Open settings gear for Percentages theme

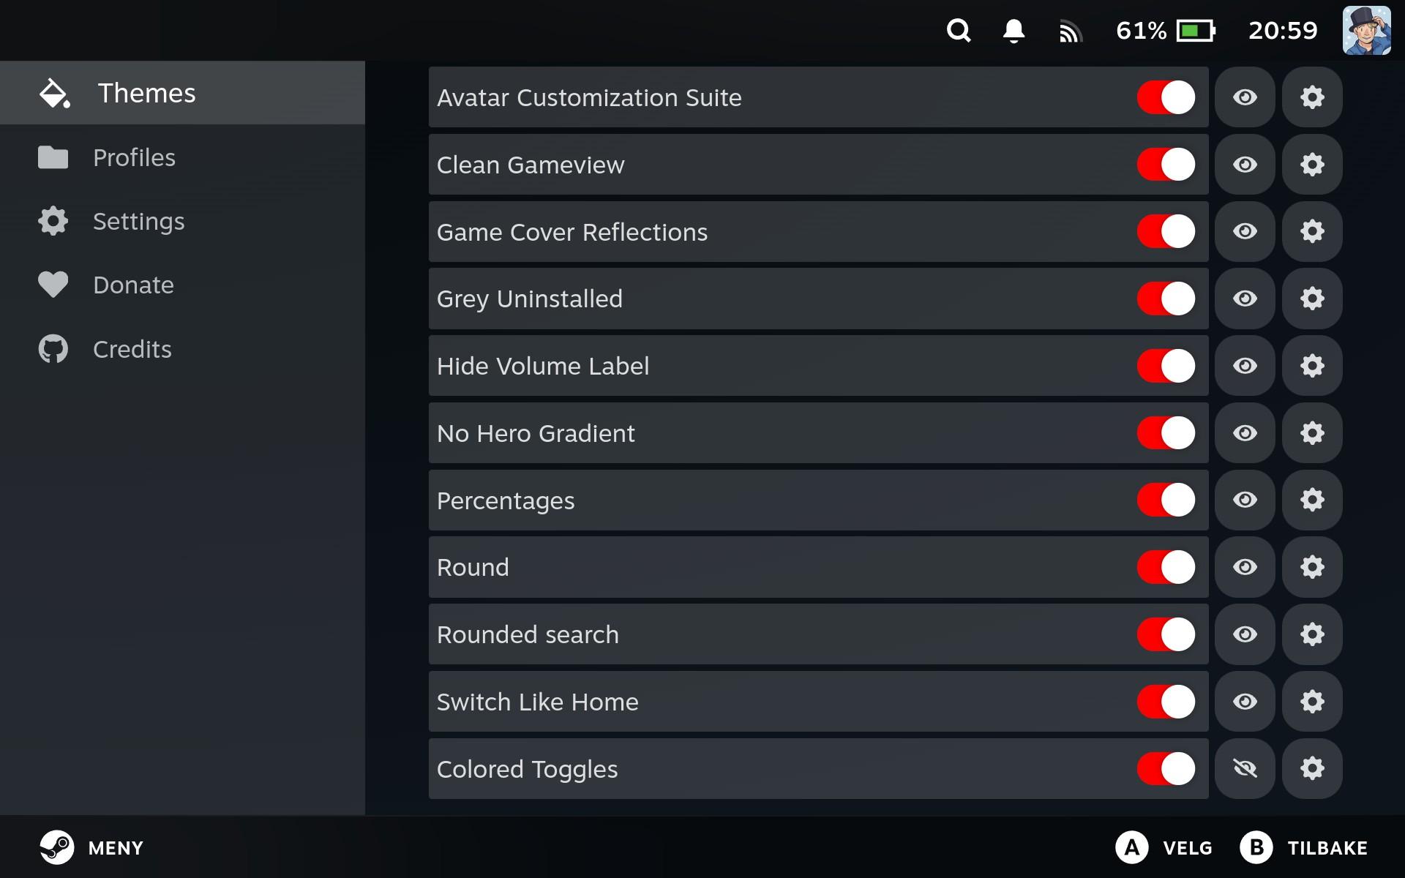point(1312,500)
